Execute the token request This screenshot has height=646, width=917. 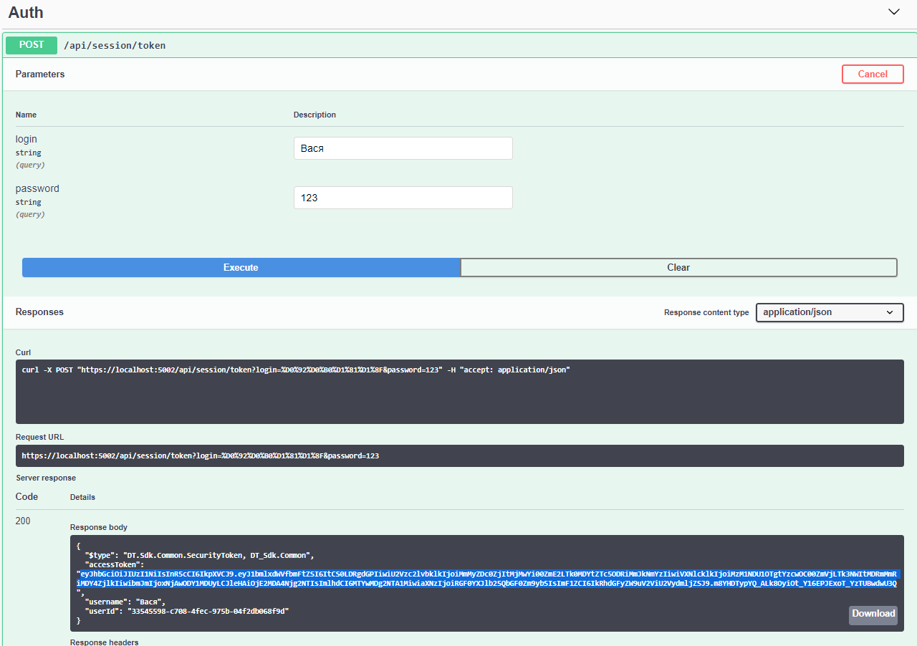[x=241, y=268]
